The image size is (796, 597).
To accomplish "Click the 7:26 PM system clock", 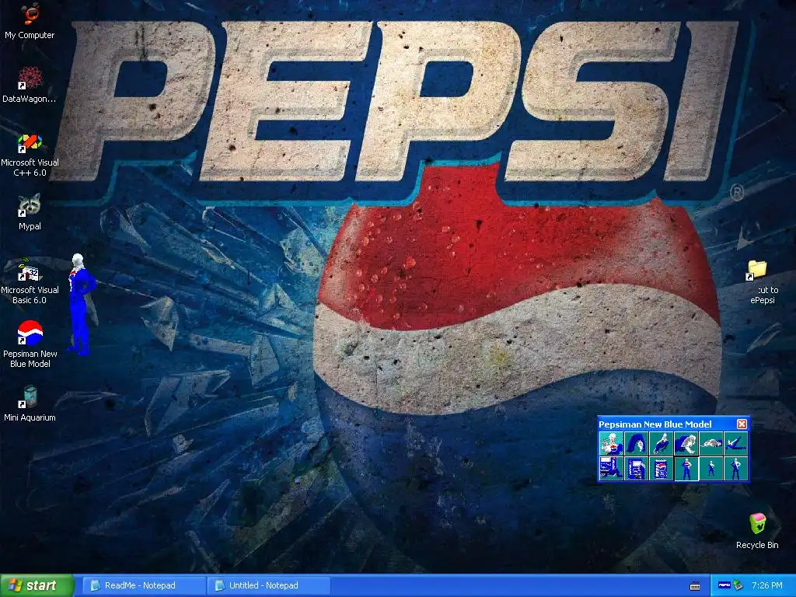I will (x=767, y=585).
